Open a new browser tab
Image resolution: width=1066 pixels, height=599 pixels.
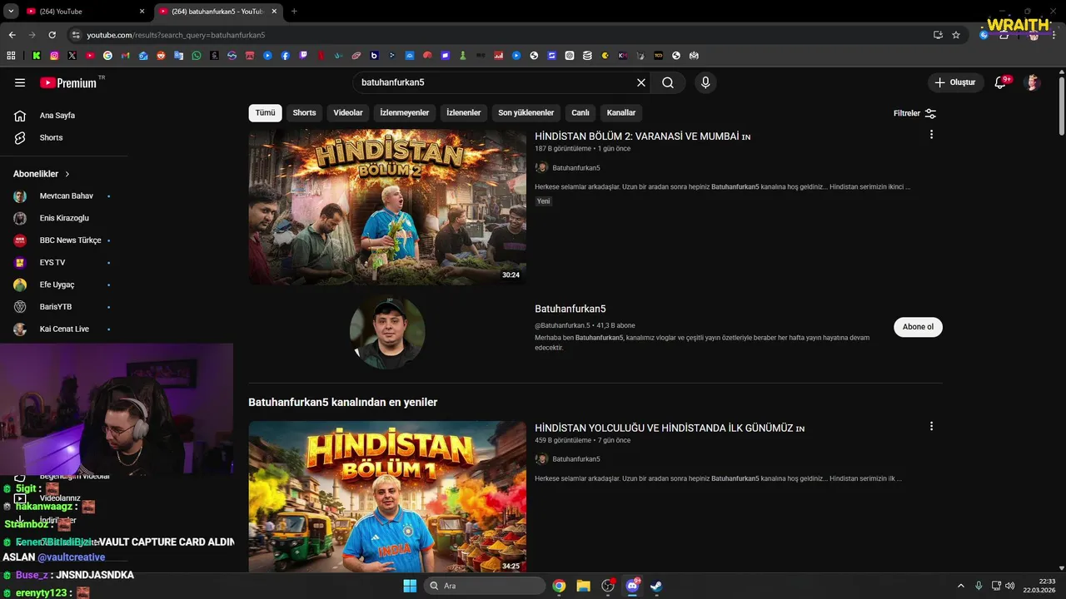pyautogui.click(x=294, y=12)
